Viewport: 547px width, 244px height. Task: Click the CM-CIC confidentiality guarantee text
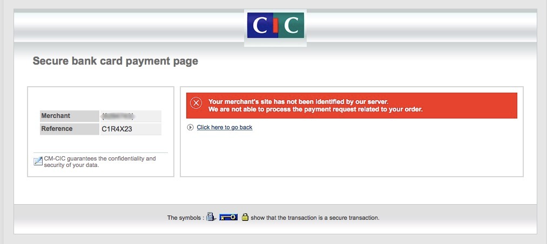100,162
